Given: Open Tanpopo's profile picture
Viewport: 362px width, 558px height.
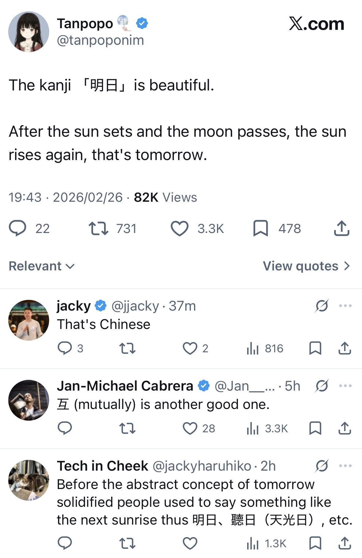Looking at the screenshot, I should (x=29, y=32).
